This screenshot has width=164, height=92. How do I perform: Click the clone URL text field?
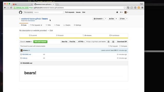96,42
